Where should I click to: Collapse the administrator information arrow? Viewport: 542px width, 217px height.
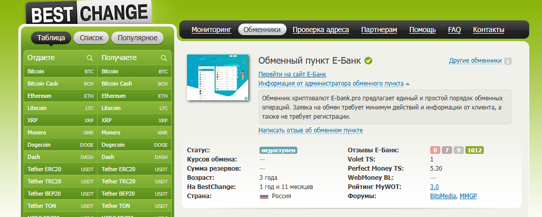tap(408, 84)
